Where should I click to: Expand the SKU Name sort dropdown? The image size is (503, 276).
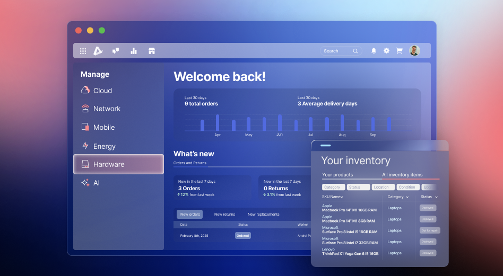tap(333, 197)
